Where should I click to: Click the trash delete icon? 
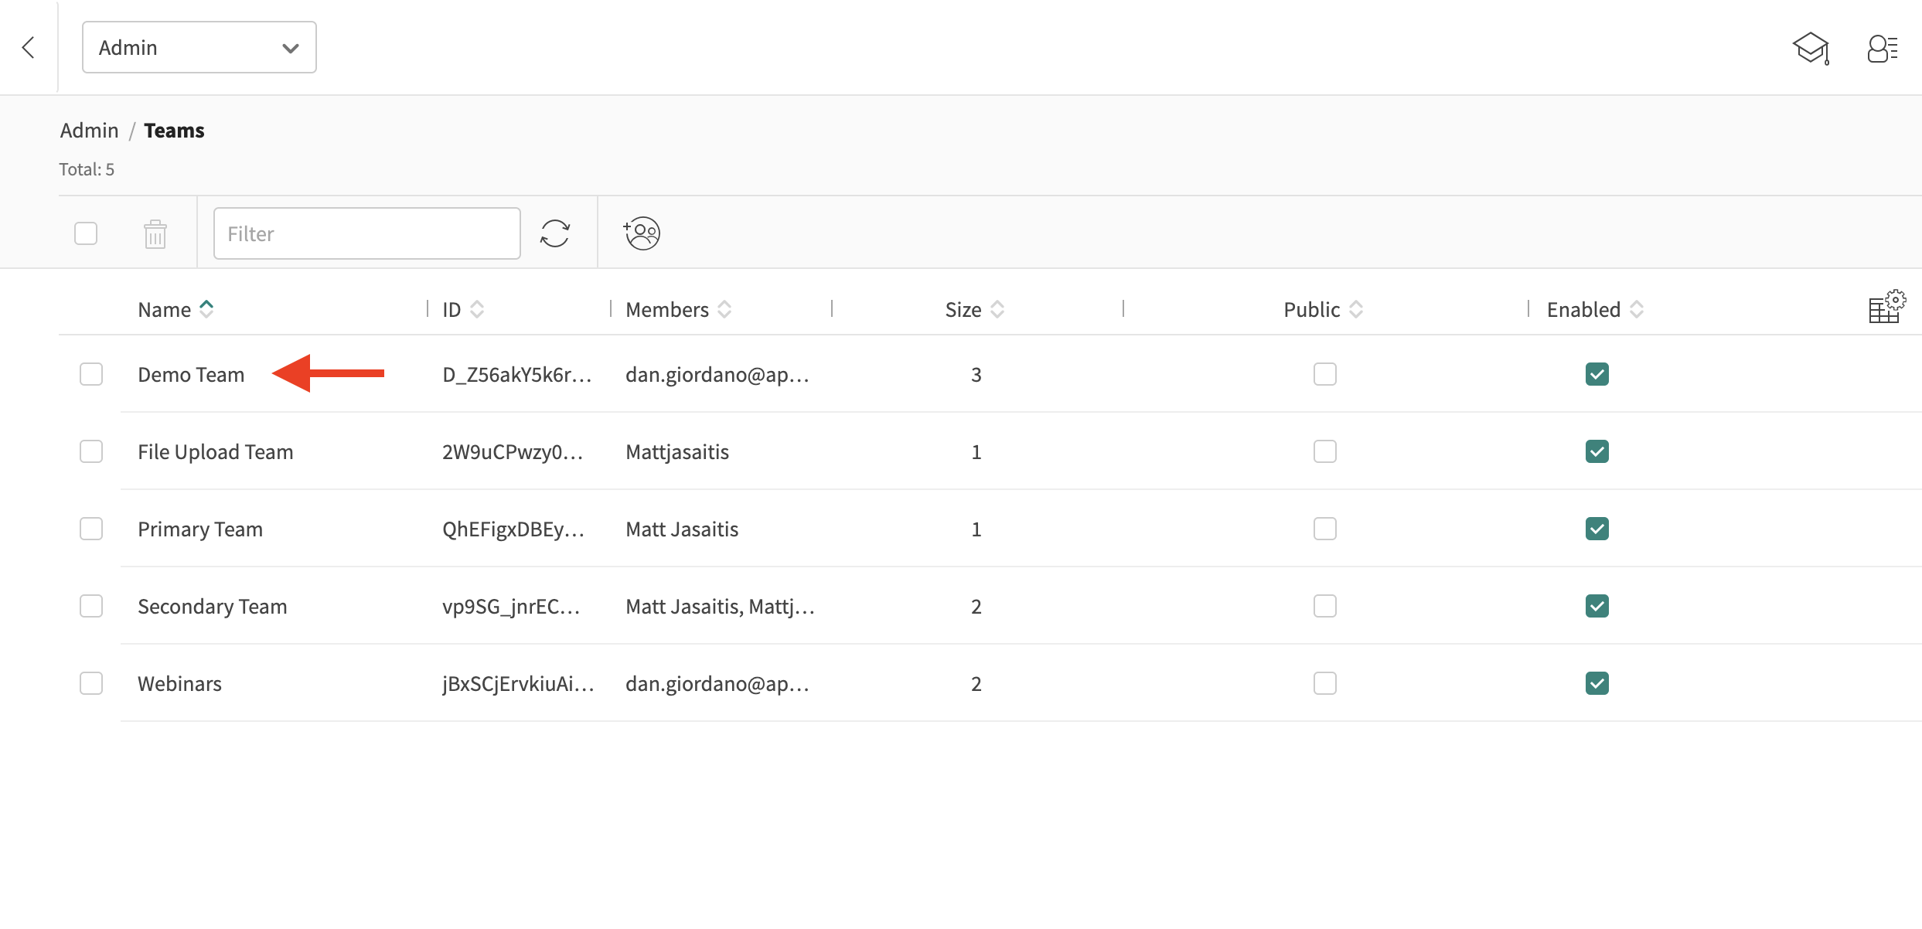(x=155, y=233)
